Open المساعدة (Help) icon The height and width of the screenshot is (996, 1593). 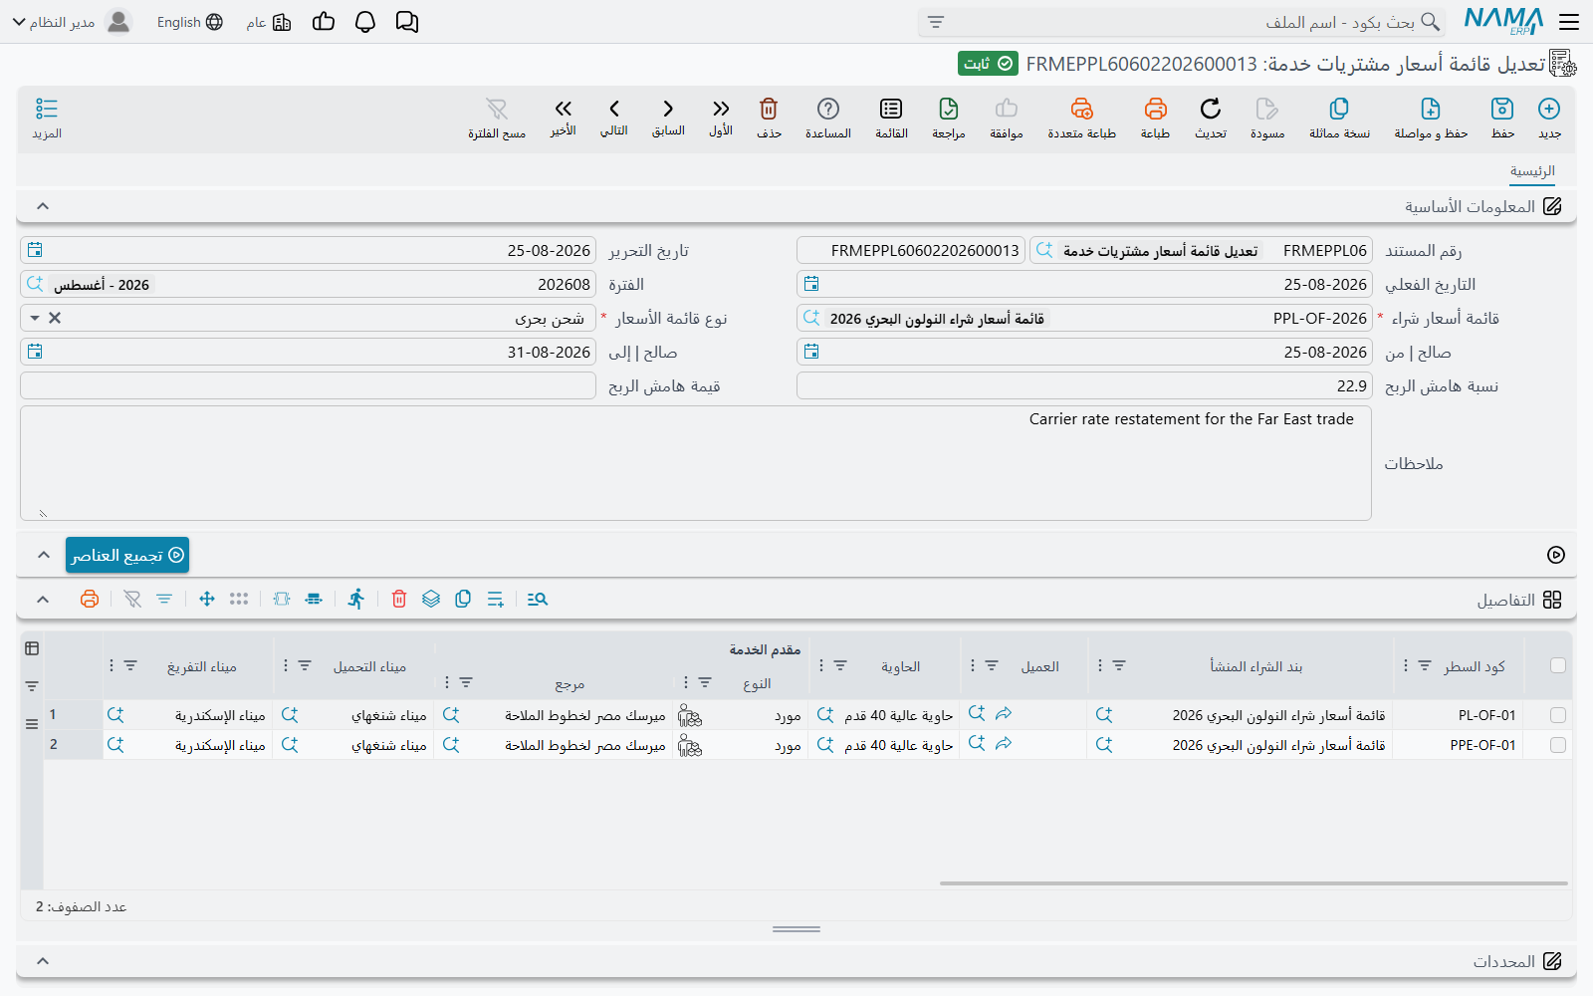[828, 109]
